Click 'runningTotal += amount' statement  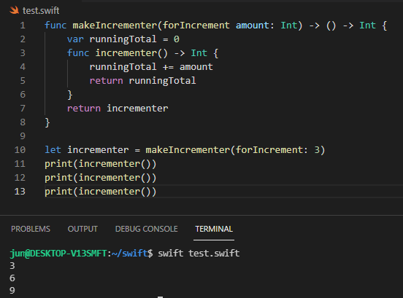point(151,67)
